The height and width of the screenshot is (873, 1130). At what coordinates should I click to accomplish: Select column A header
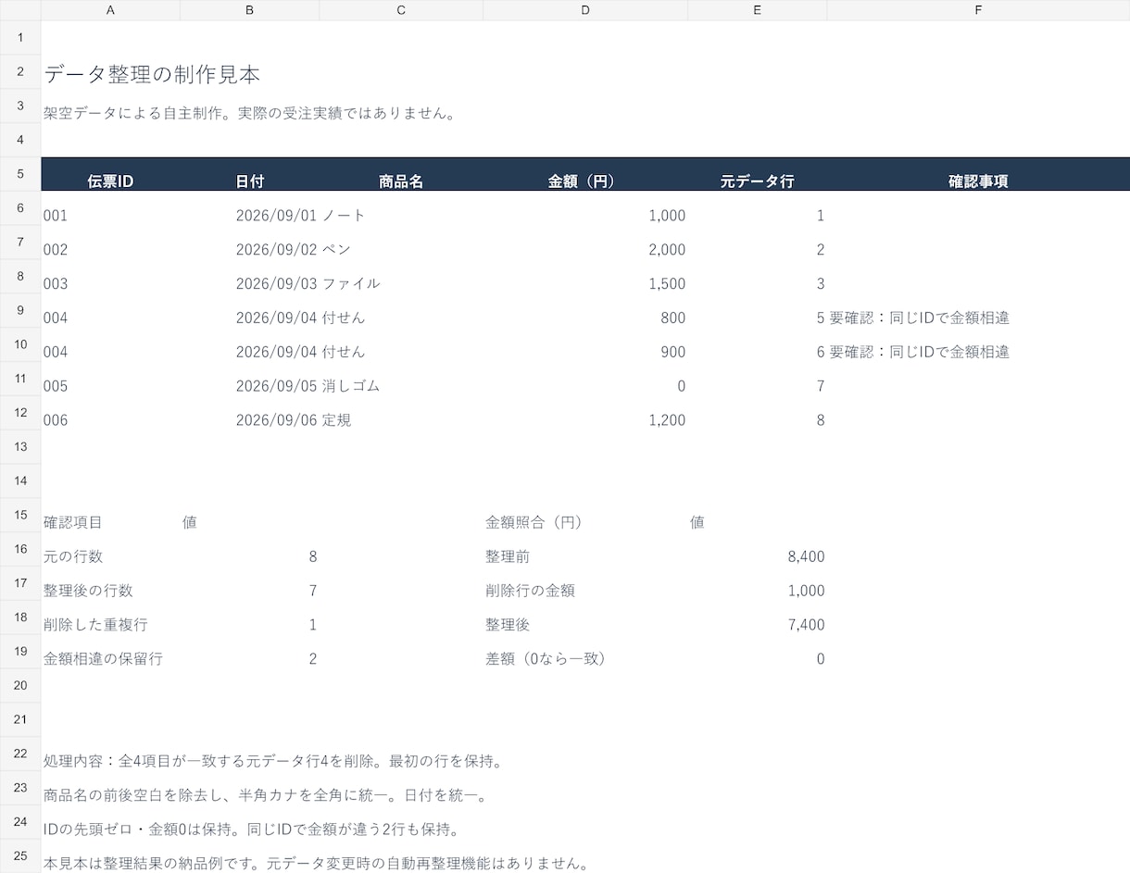(110, 10)
